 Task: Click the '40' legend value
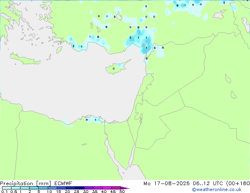[x=104, y=191]
